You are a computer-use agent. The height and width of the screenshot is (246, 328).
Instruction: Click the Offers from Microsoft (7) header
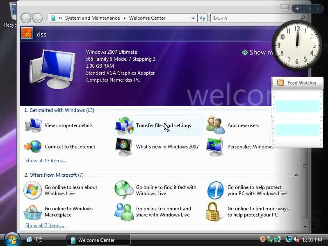pyautogui.click(x=54, y=175)
